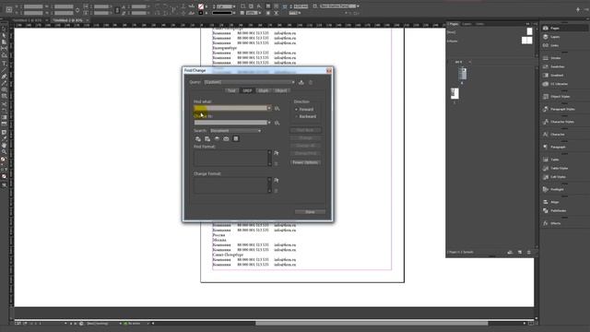The height and width of the screenshot is (332, 590).
Task: Click the delete query trash icon
Action: coord(311,82)
